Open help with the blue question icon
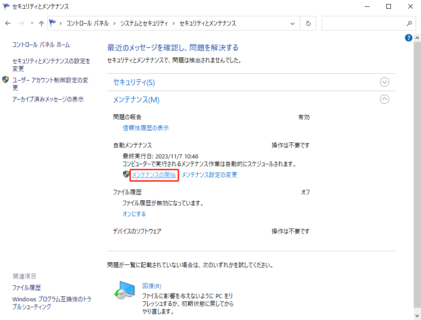Image resolution: width=421 pixels, height=320 pixels. [x=408, y=38]
